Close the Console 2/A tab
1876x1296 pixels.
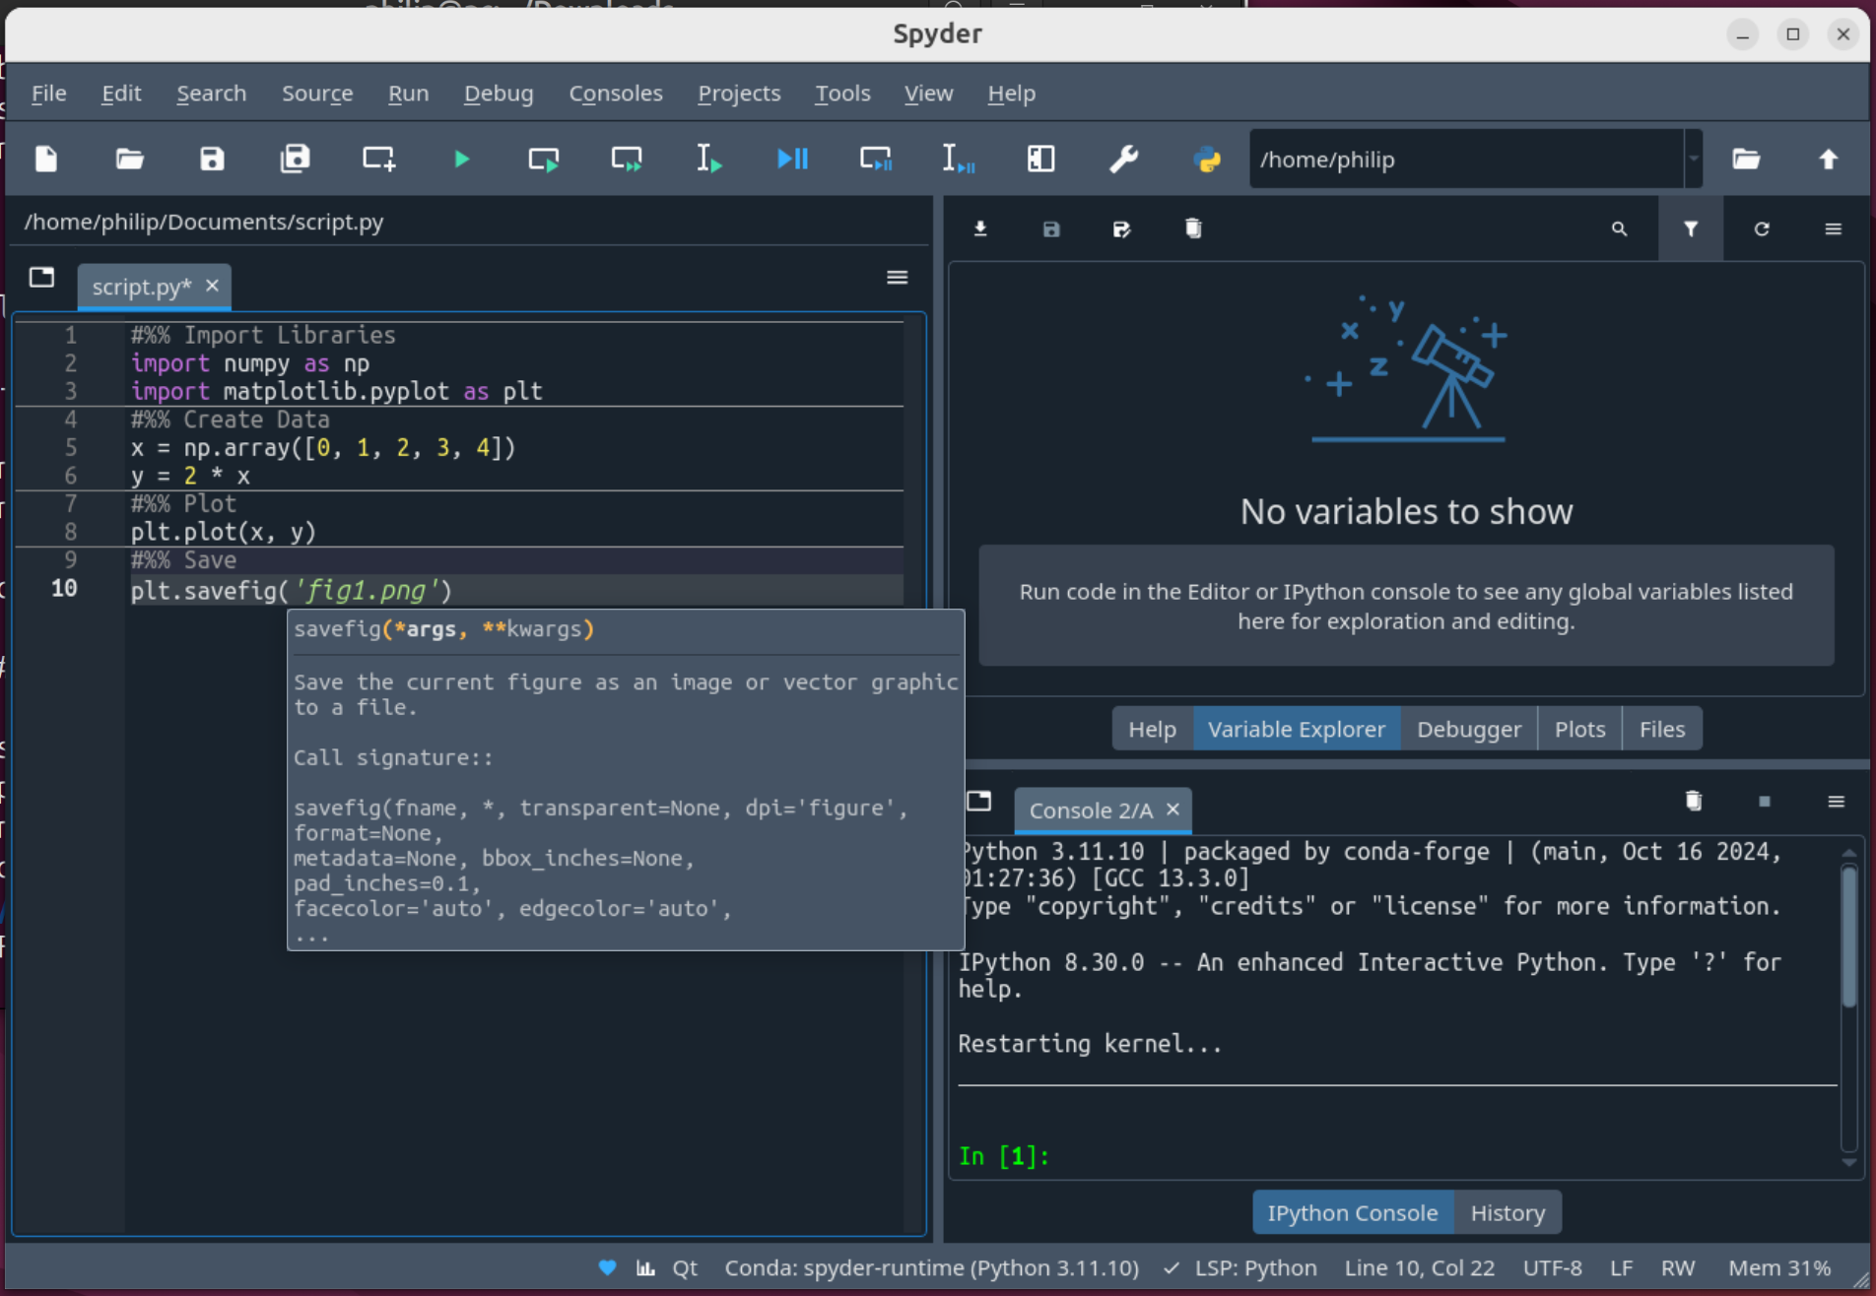[x=1172, y=810]
